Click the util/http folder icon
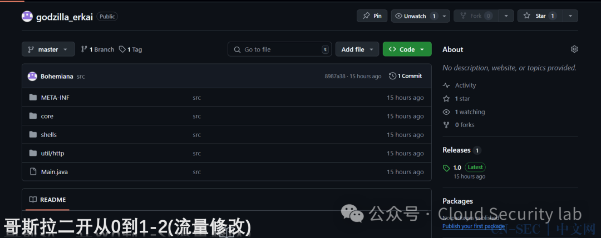The image size is (601, 238). (33, 153)
